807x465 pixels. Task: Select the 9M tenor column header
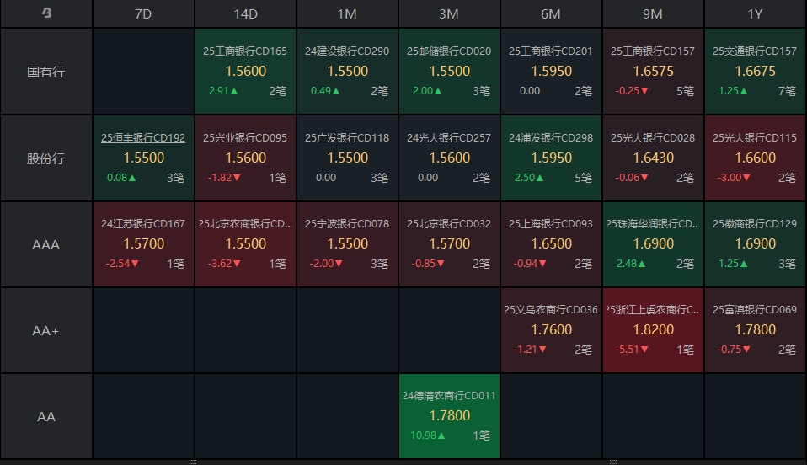pyautogui.click(x=653, y=14)
